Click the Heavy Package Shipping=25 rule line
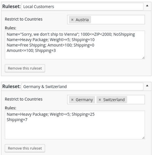Viewport: 154px width, 155px height. (x=51, y=114)
